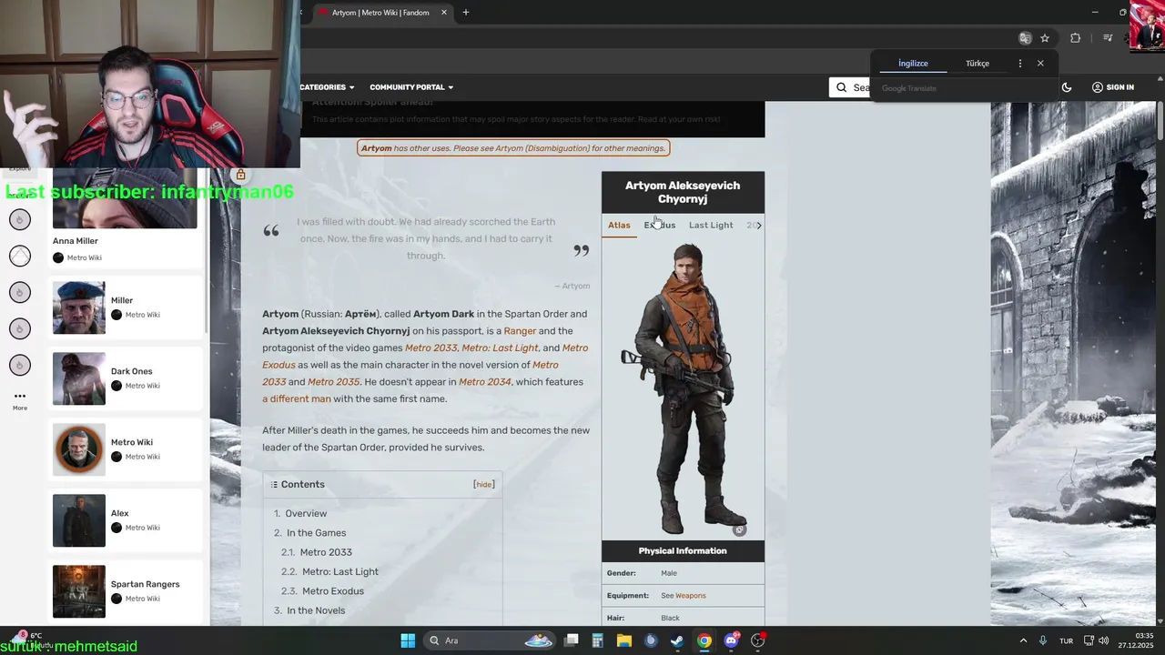This screenshot has height=655, width=1165.
Task: Close the Google Translate popup
Action: coord(1040,64)
